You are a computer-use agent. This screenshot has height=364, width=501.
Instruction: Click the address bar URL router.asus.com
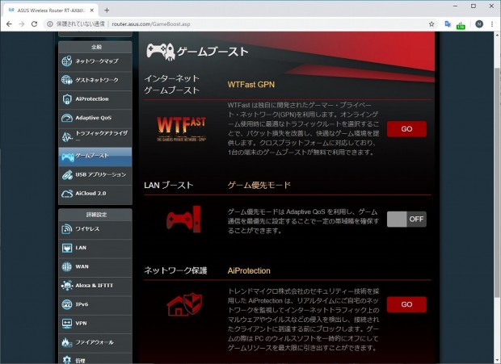151,24
